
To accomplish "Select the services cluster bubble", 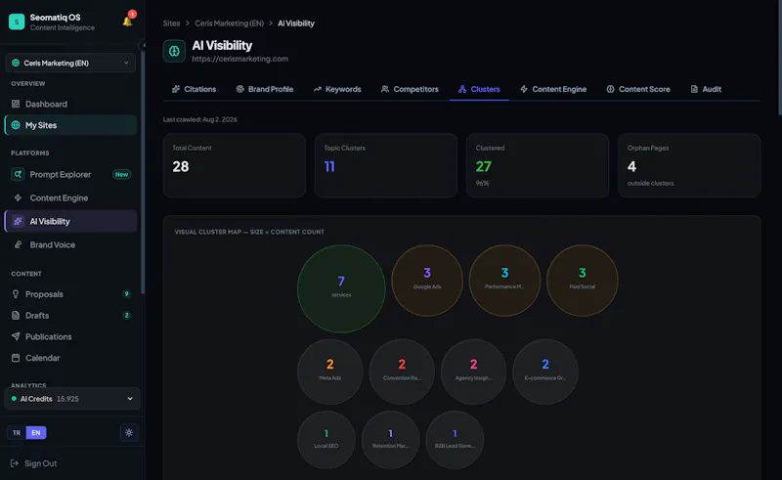I will point(341,289).
